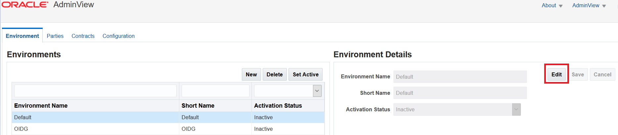Select the Configuration tab
The image size is (618, 135).
(118, 36)
